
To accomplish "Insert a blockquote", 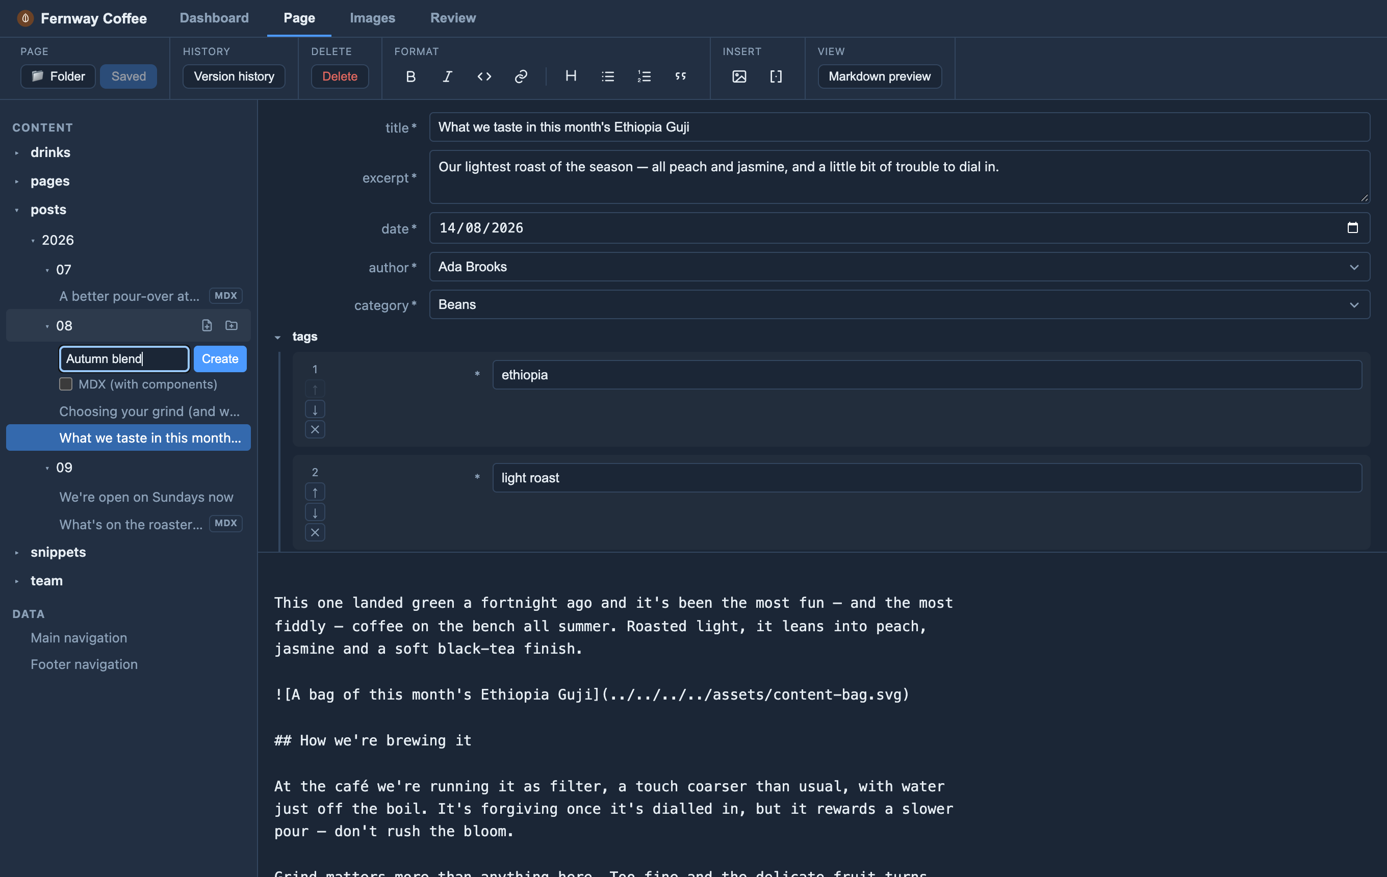I will pyautogui.click(x=681, y=76).
